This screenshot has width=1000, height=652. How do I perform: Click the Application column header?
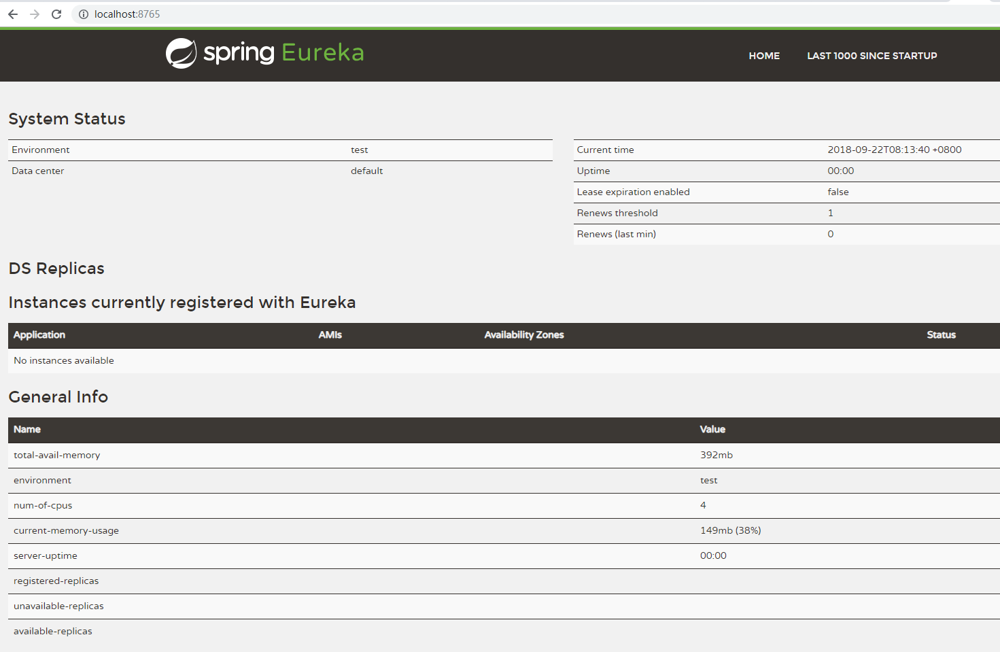point(39,335)
